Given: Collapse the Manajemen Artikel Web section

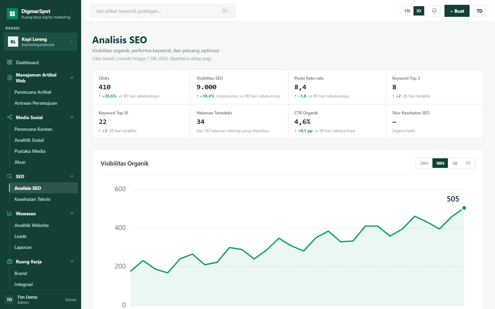Looking at the screenshot, I should pos(72,78).
